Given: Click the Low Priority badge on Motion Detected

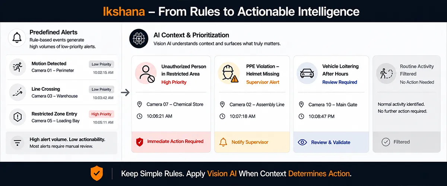Looking at the screenshot, I should [x=101, y=64].
